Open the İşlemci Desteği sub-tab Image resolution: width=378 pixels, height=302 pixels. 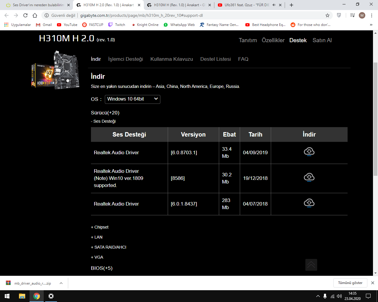point(126,59)
